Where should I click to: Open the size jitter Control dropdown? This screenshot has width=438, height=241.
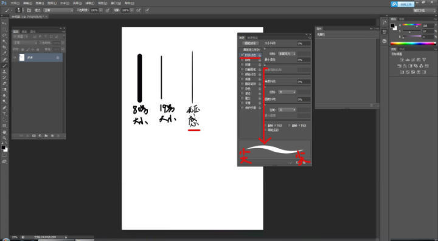point(287,53)
